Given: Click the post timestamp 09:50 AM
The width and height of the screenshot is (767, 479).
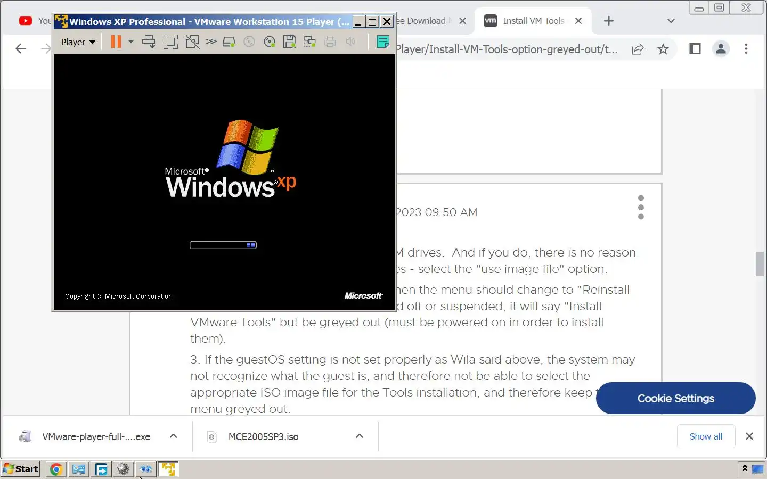Looking at the screenshot, I should (451, 212).
